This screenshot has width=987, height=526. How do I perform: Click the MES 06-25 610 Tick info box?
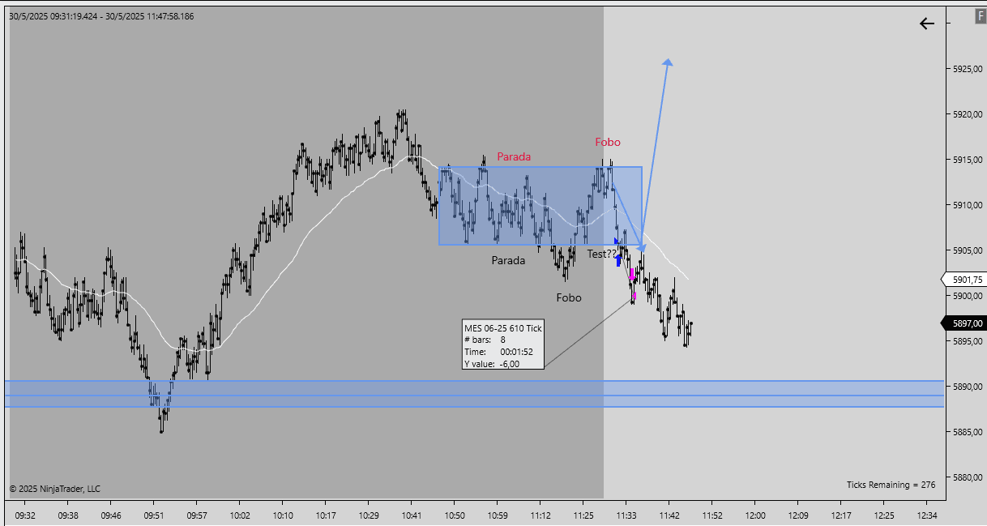click(502, 345)
